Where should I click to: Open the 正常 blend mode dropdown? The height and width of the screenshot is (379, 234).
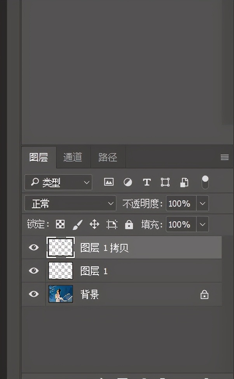(70, 203)
